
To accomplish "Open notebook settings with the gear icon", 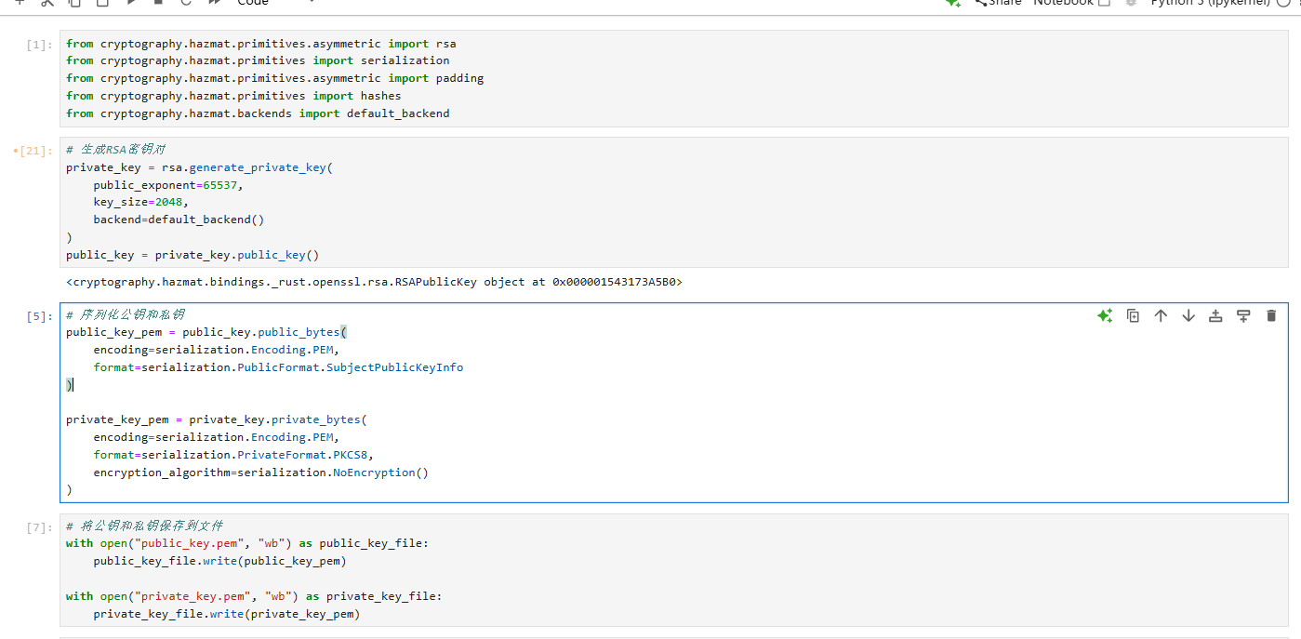I will (x=1131, y=3).
